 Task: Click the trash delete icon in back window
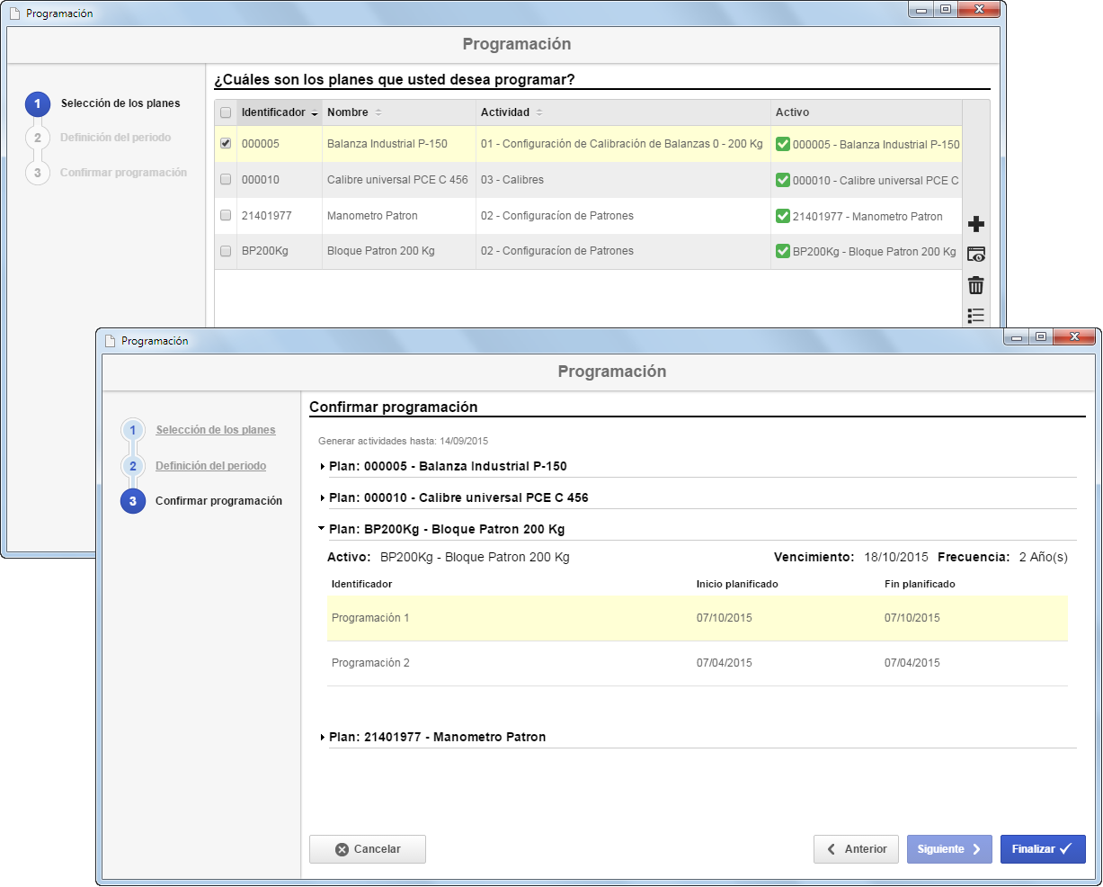[x=975, y=285]
